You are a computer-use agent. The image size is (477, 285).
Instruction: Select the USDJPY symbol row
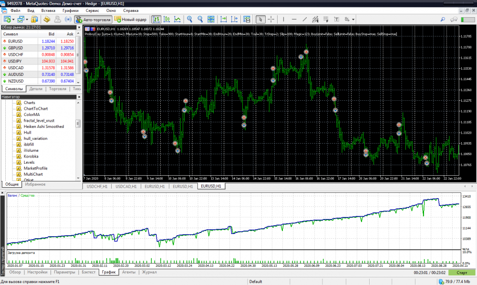pos(39,61)
